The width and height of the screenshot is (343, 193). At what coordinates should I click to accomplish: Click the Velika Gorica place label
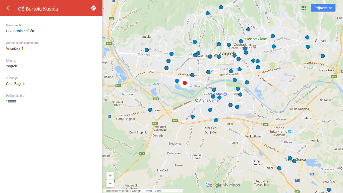point(296,159)
